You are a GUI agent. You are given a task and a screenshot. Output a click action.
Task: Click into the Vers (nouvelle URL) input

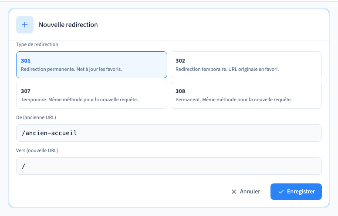pos(169,166)
